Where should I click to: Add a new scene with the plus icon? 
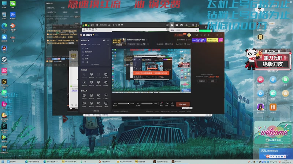108,44
